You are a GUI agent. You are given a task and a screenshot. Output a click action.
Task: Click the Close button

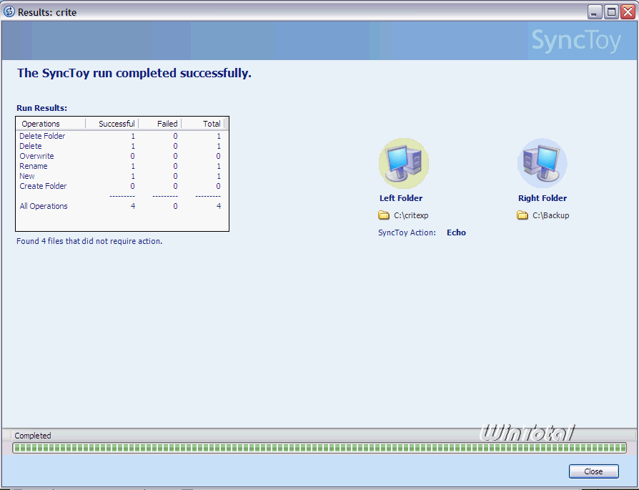[593, 471]
